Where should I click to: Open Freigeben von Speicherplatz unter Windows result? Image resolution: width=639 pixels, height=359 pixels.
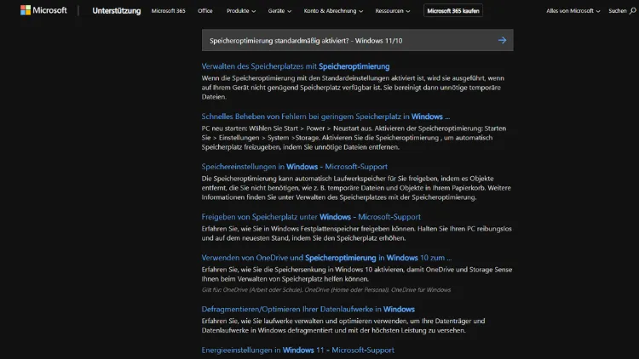pos(311,217)
